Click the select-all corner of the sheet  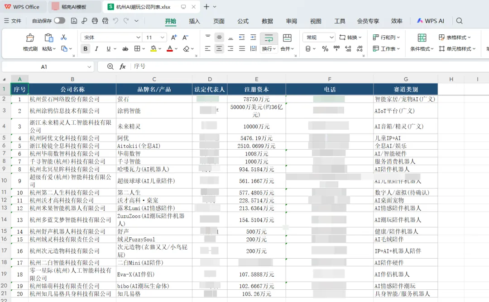click(x=5, y=79)
